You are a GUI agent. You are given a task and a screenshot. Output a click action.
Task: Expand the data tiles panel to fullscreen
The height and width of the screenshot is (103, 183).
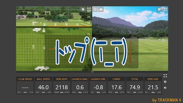pos(165,76)
